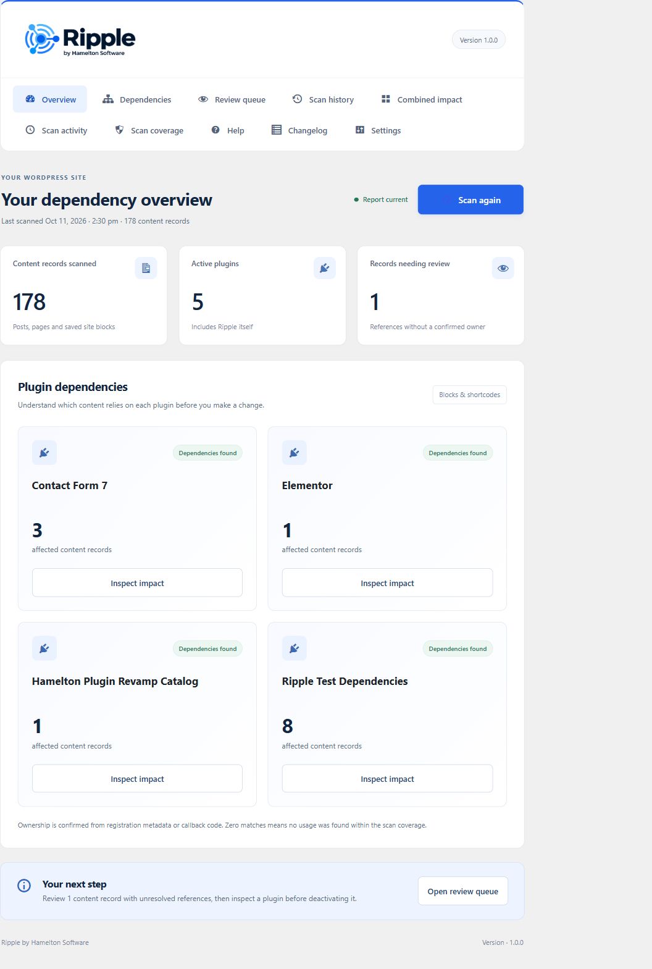Screen dimensions: 652x969
Task: Click the Open review queue button
Action: pos(463,891)
